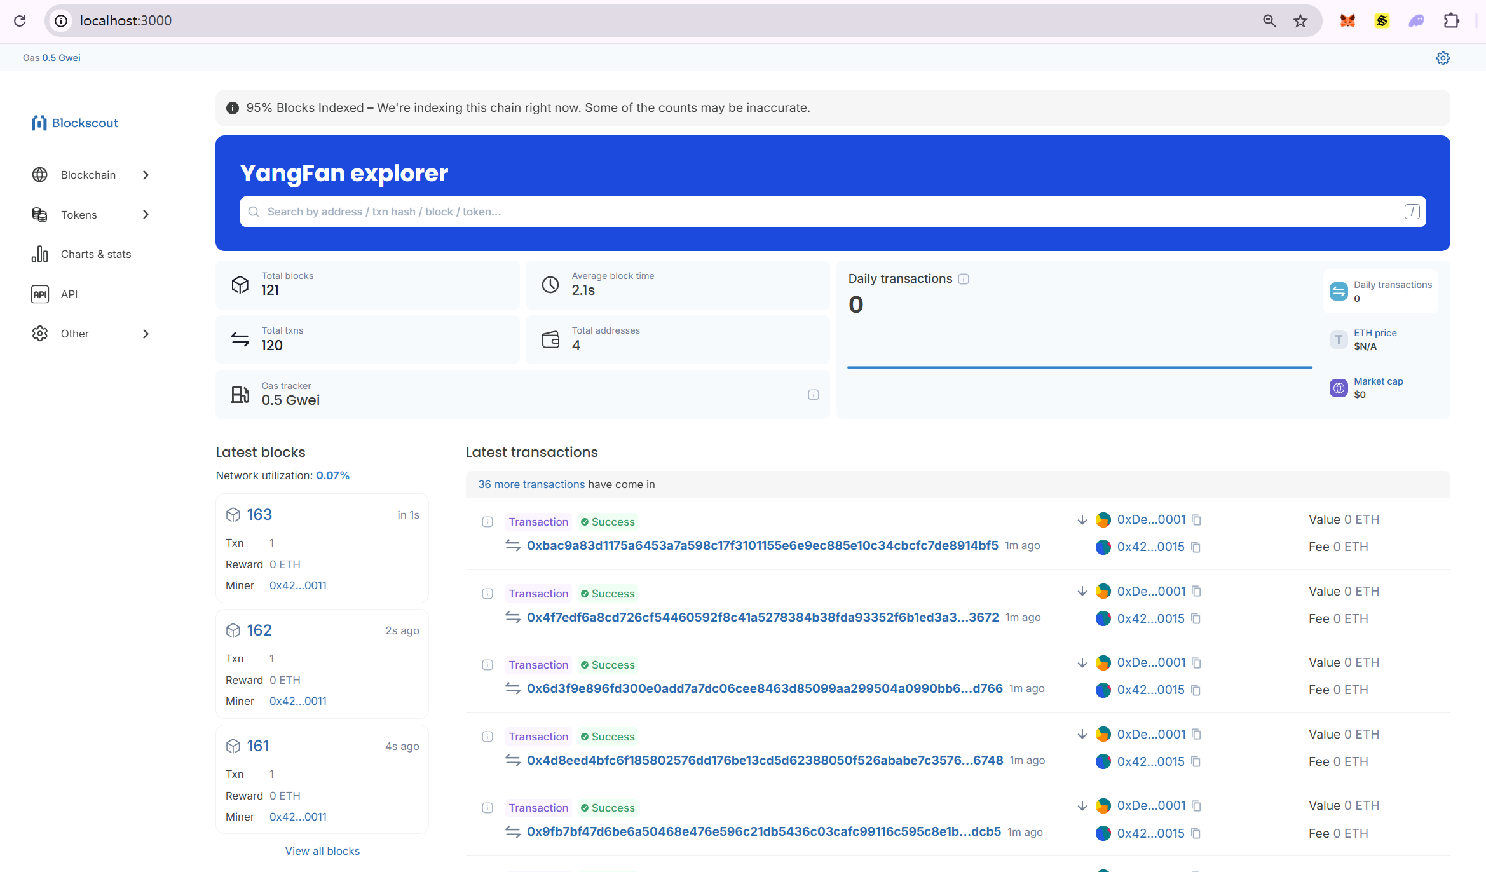Toggle details square on third transaction row

[487, 665]
